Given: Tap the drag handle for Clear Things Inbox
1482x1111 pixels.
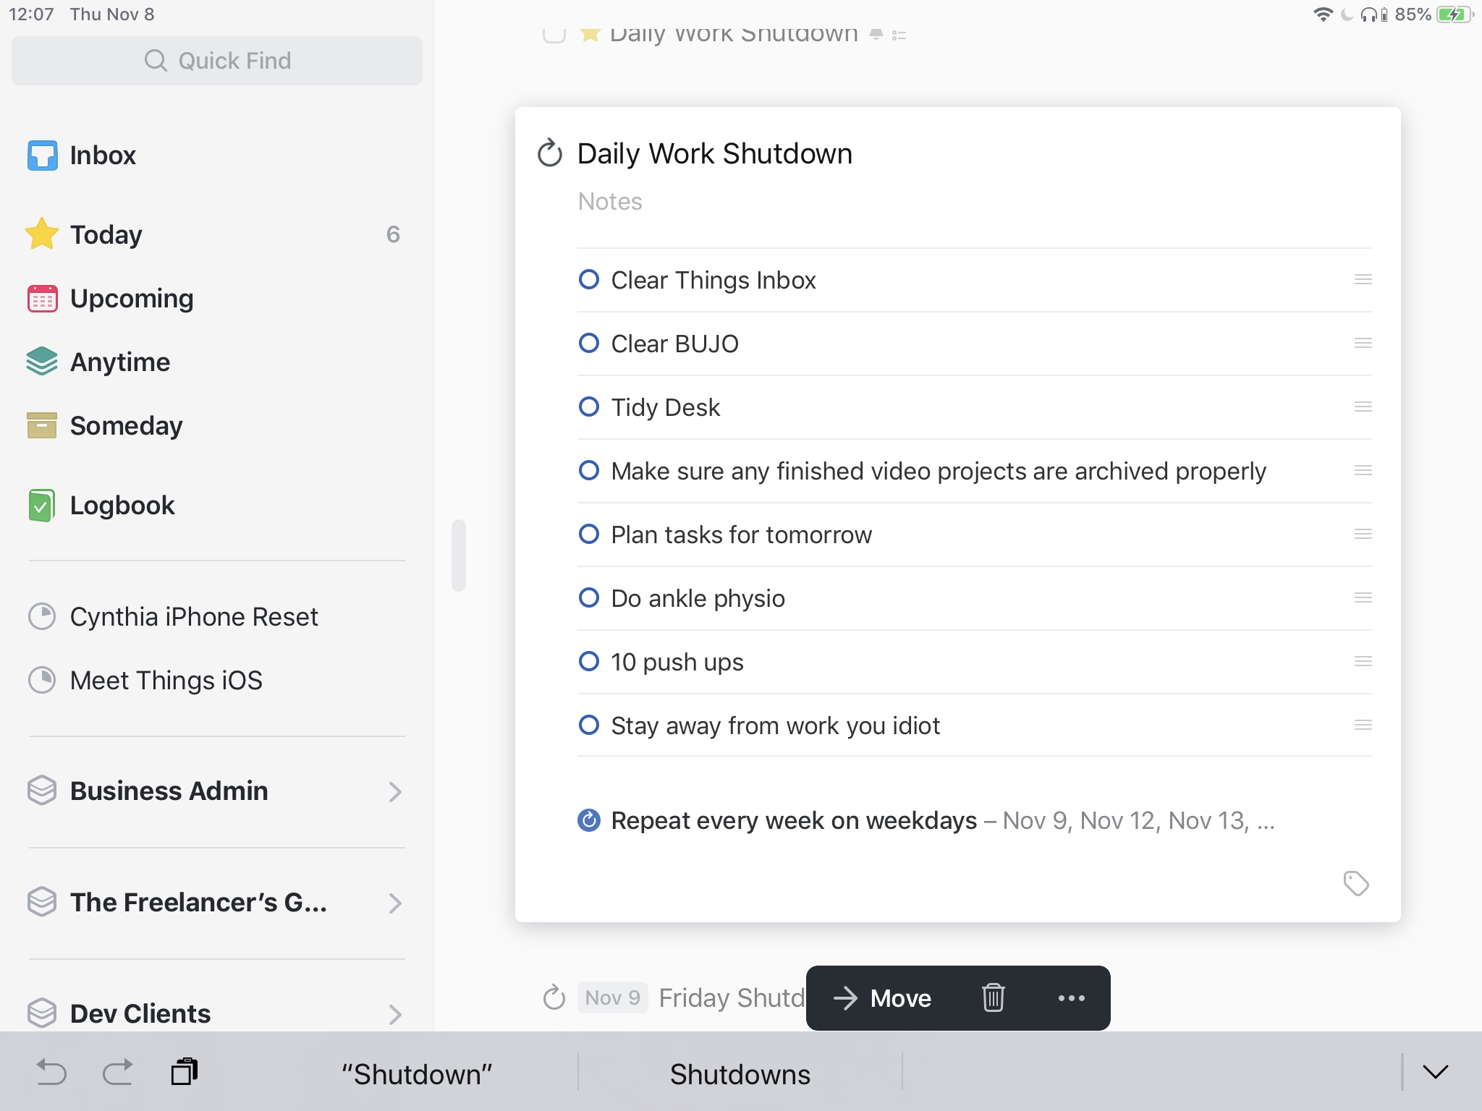Looking at the screenshot, I should tap(1363, 280).
